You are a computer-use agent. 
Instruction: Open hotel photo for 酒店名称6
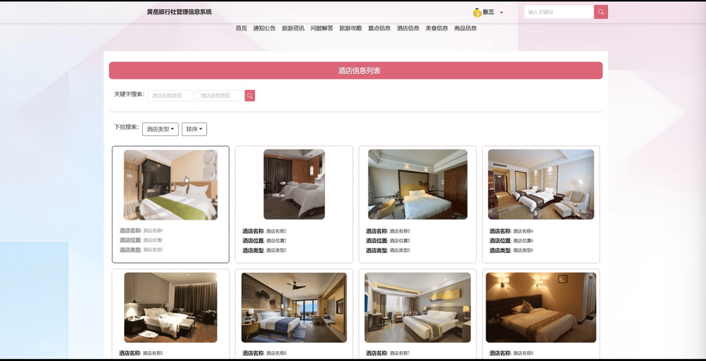294,308
